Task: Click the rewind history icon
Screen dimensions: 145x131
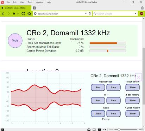Action: (14, 14)
